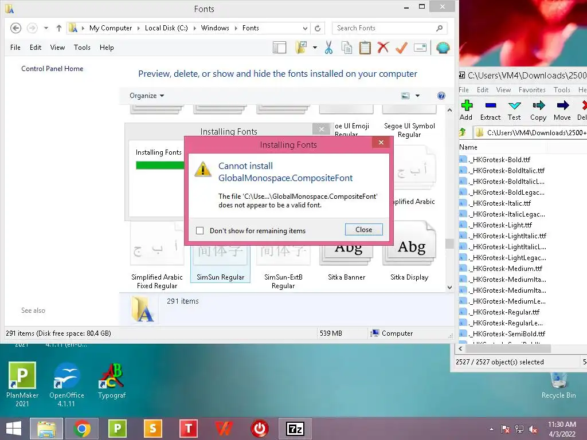Close the Cannot install font warning
Viewport: 587px width, 440px height.
click(363, 229)
